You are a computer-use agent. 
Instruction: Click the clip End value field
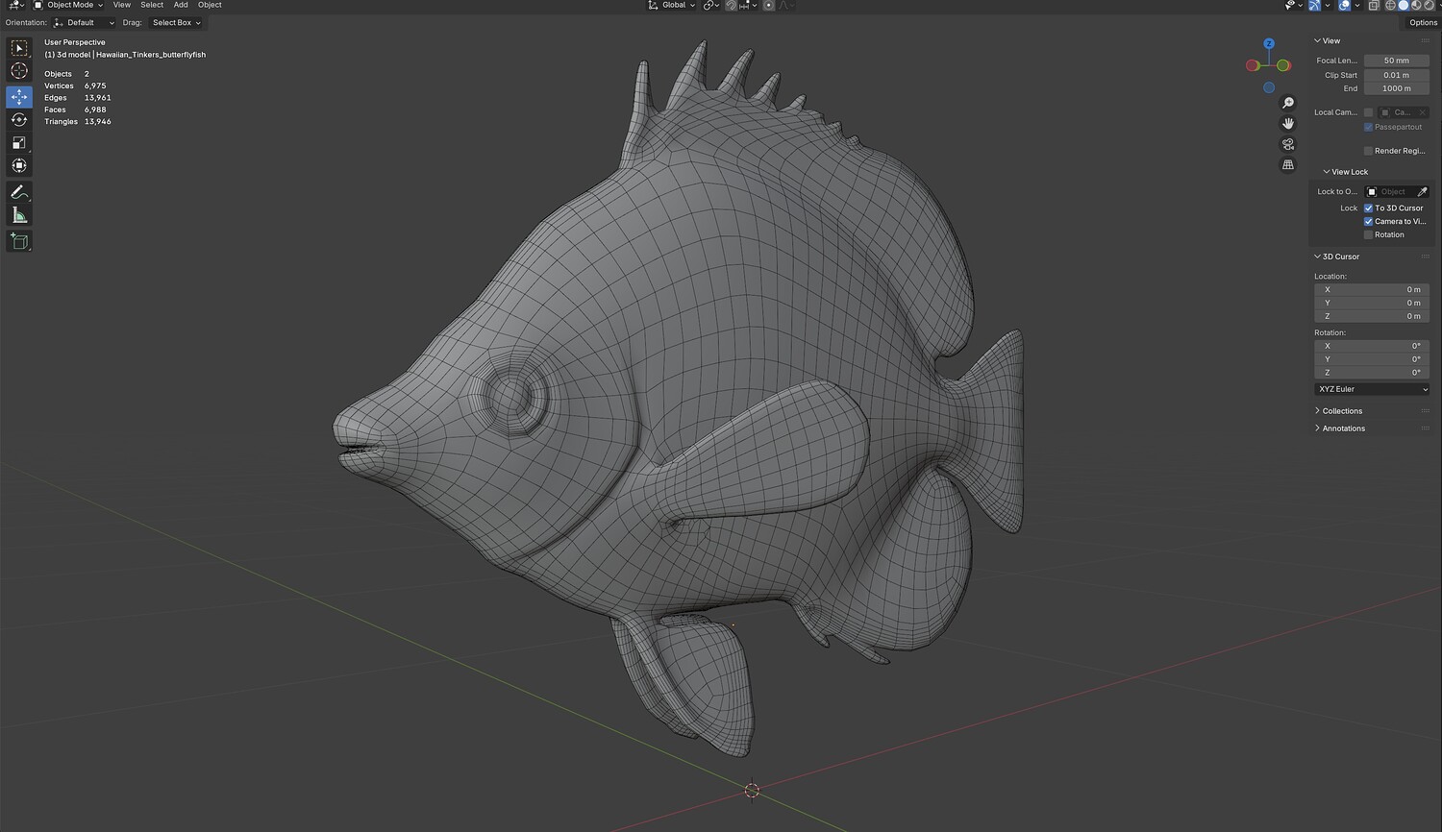pyautogui.click(x=1397, y=88)
